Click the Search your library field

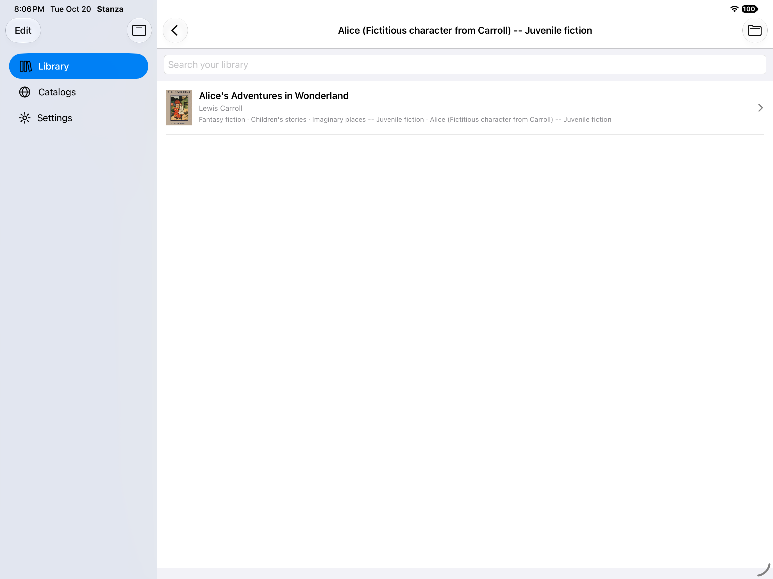[x=465, y=65]
